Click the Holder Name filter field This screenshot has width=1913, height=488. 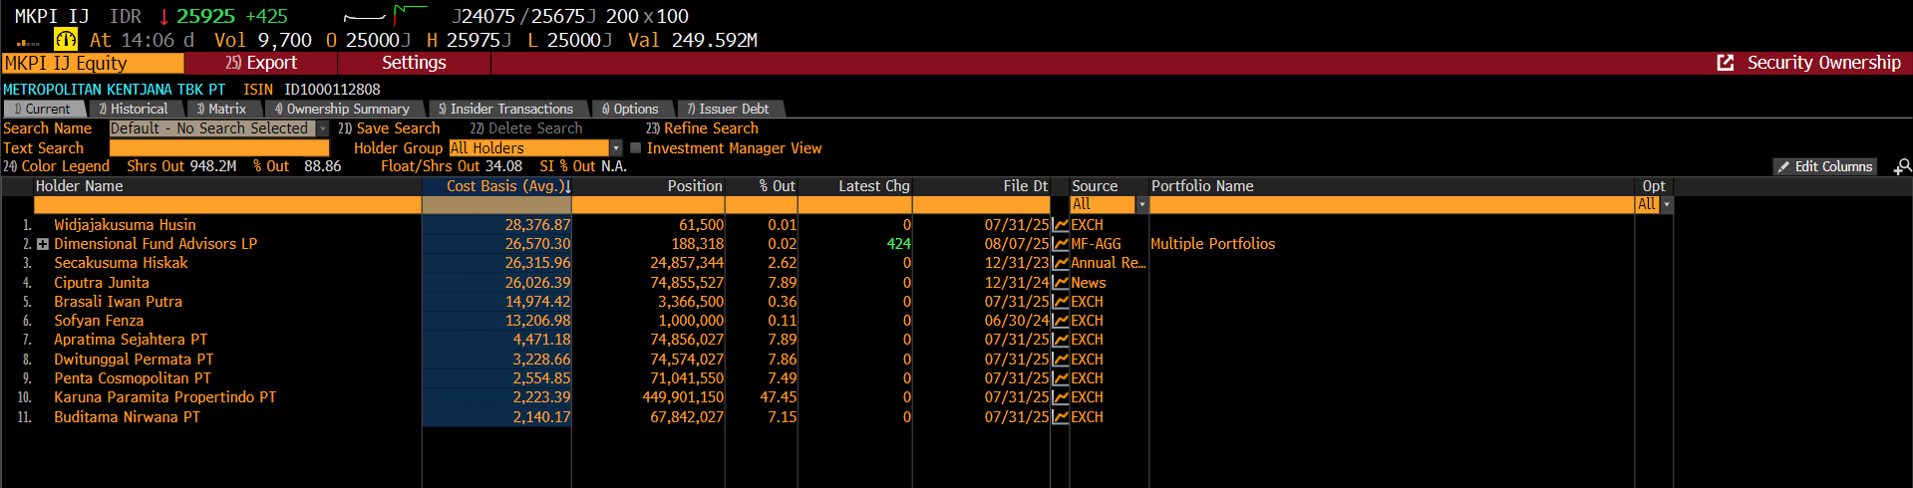pos(227,204)
